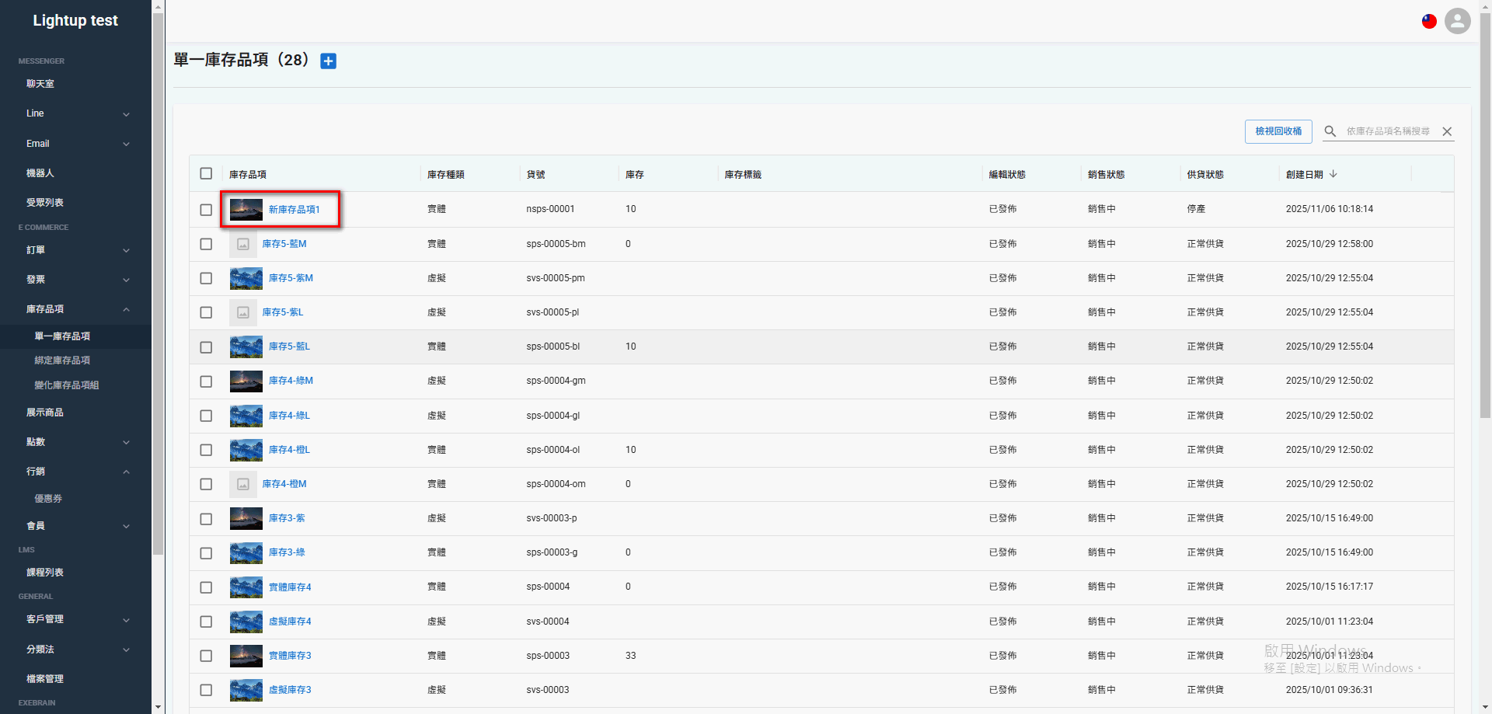The height and width of the screenshot is (714, 1492).
Task: Click the thumbnail of 庫存5-藍L
Action: 246,347
